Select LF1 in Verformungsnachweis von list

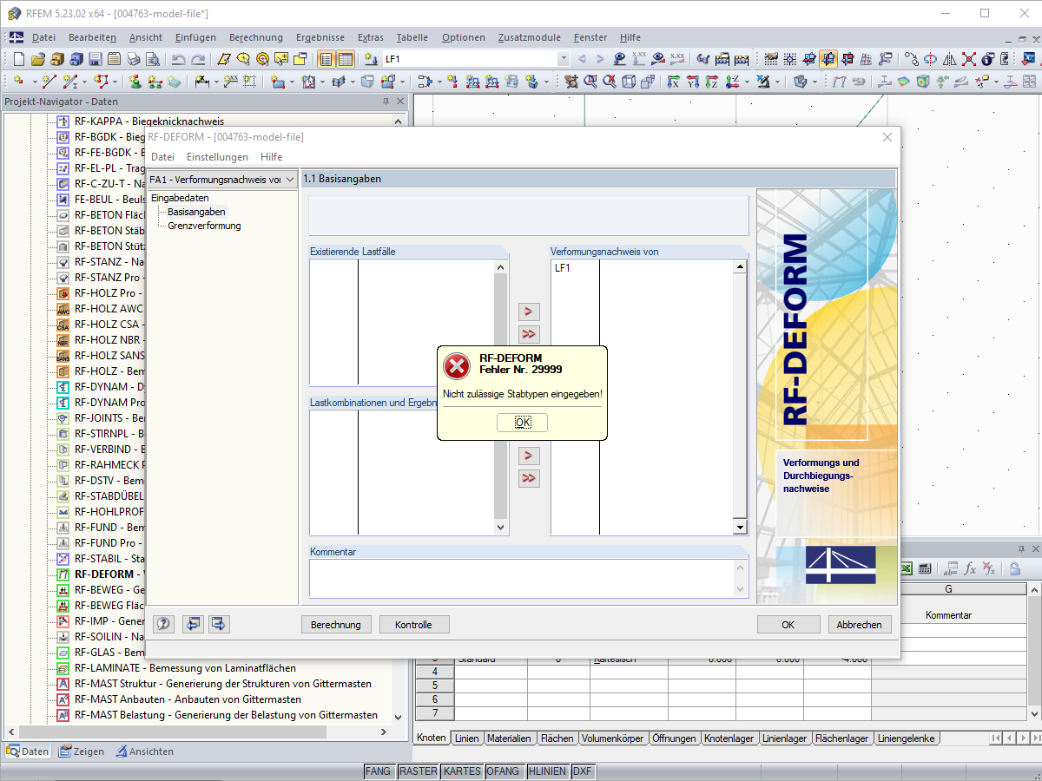[x=562, y=268]
